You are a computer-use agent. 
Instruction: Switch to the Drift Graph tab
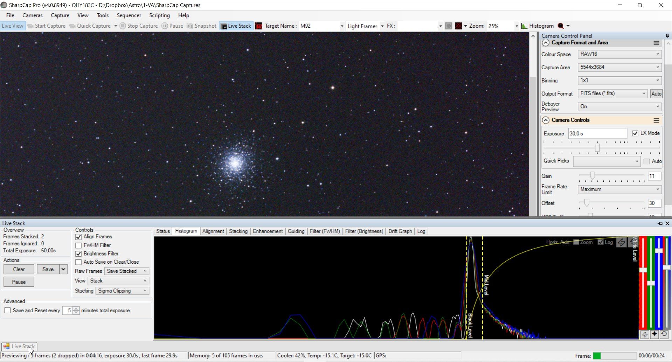tap(400, 231)
